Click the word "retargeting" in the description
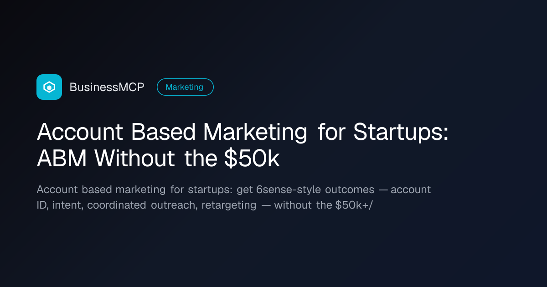 229,205
